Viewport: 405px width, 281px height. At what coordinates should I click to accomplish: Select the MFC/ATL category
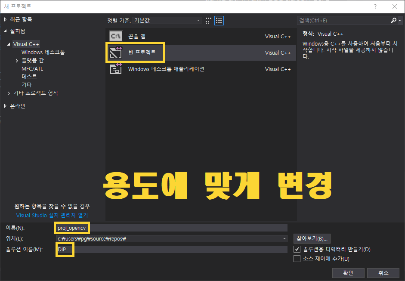coord(32,69)
